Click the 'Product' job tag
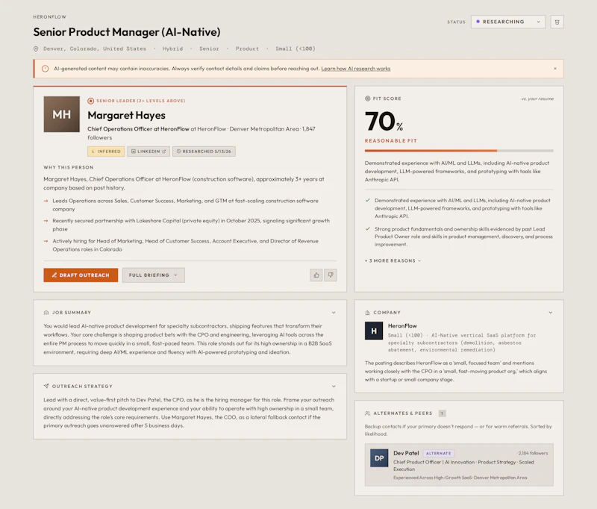The height and width of the screenshot is (509, 597). pos(247,49)
